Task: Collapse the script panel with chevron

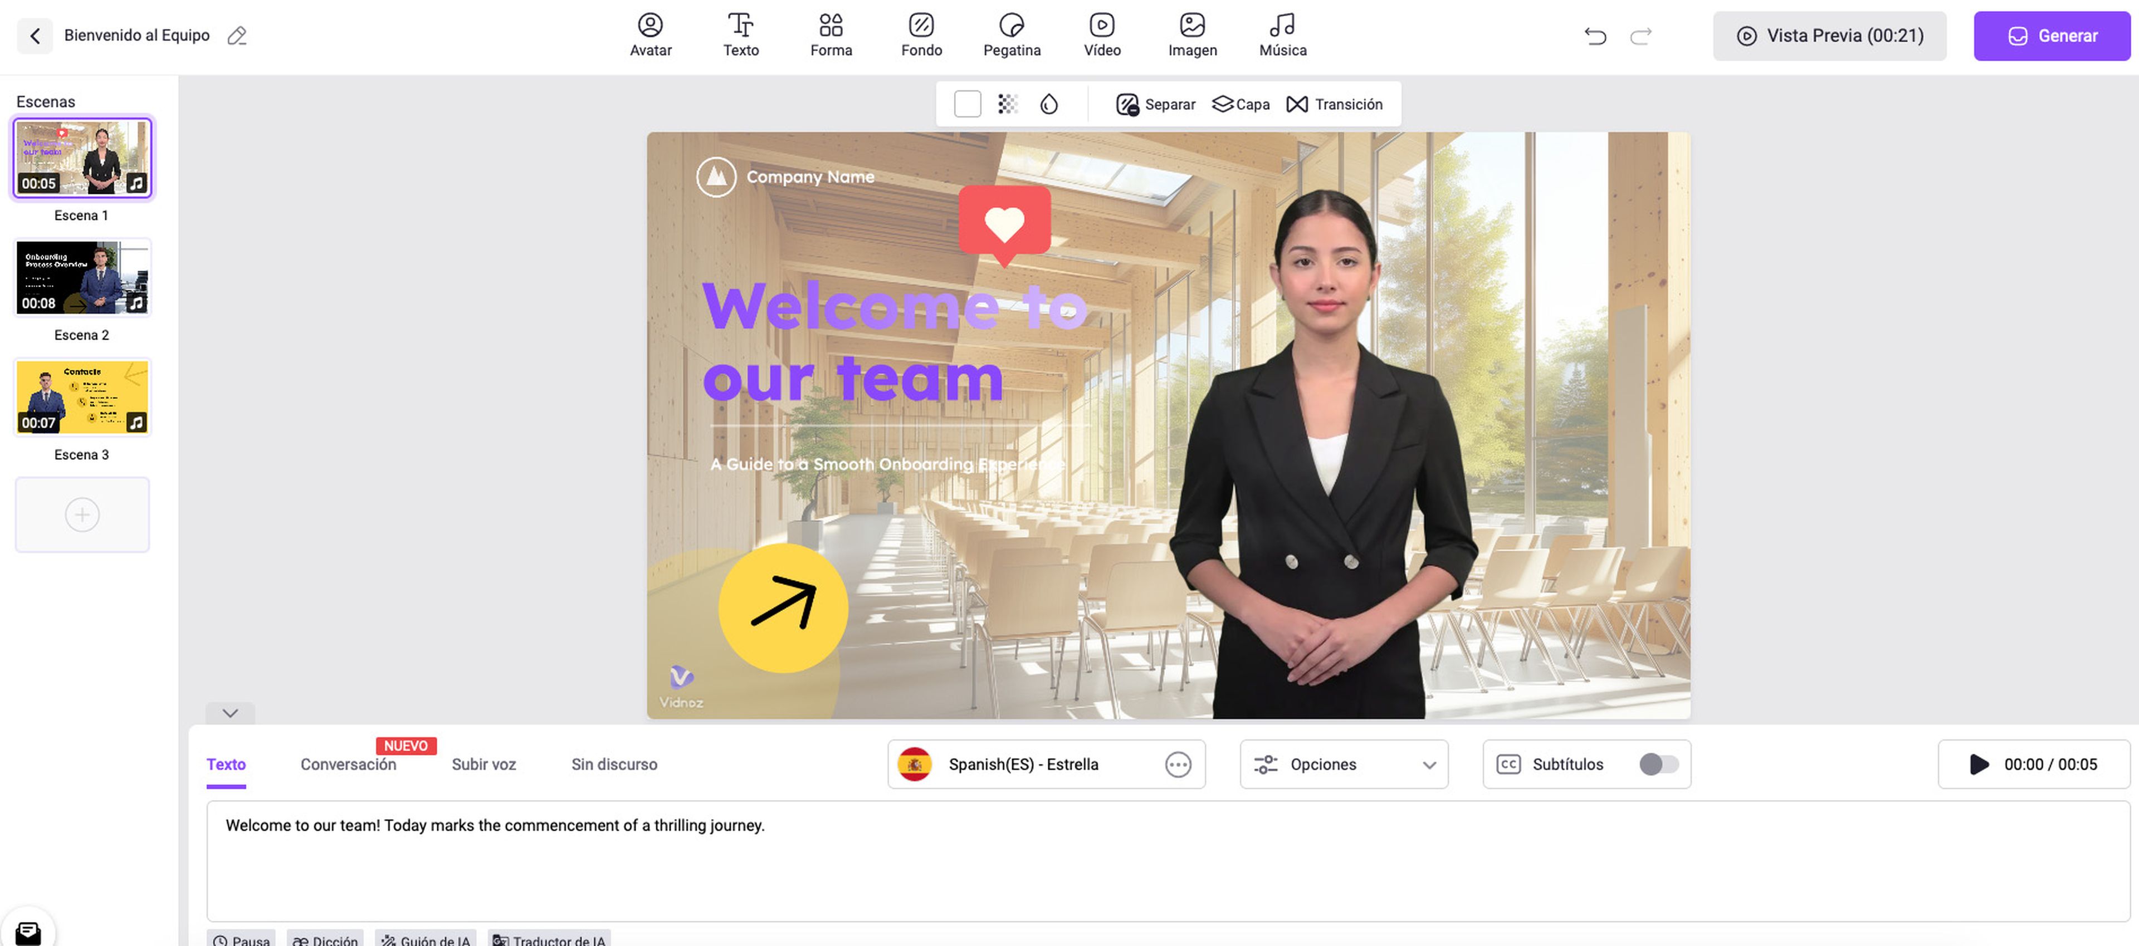Action: coord(230,713)
